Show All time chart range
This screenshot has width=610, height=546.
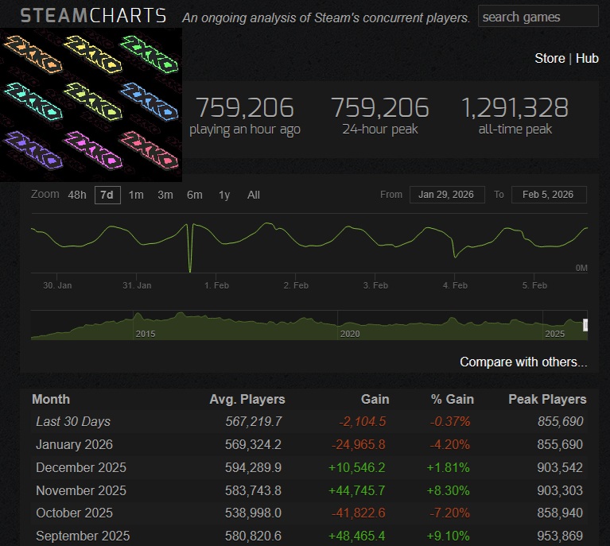pos(253,195)
